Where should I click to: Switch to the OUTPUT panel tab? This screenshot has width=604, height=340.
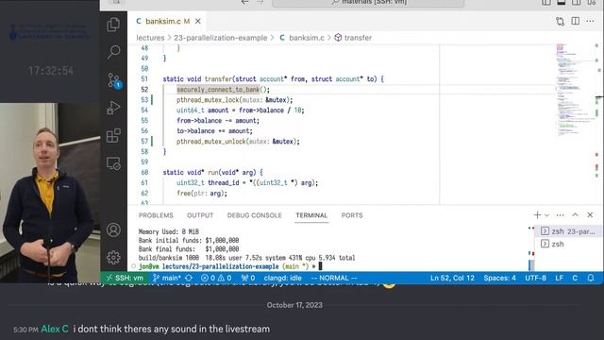click(x=200, y=215)
